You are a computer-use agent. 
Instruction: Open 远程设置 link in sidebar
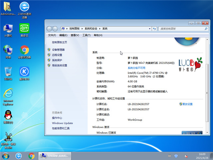click(x=57, y=55)
